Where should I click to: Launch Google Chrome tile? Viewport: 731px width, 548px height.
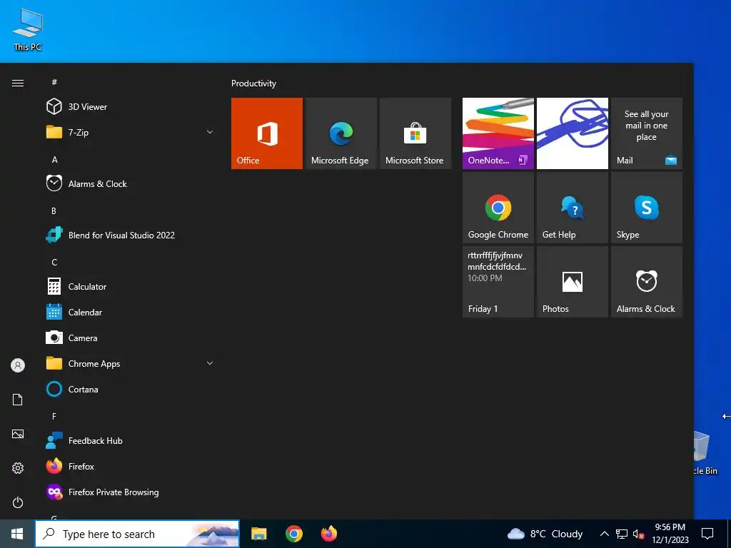coord(498,208)
